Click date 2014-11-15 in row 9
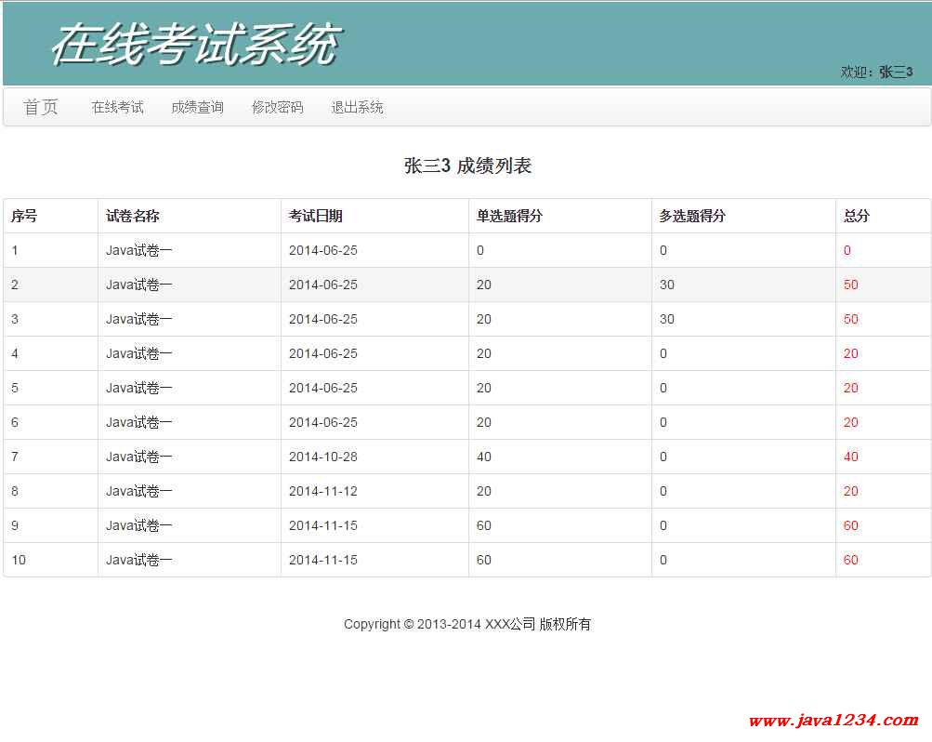Image resolution: width=932 pixels, height=742 pixels. pos(323,525)
